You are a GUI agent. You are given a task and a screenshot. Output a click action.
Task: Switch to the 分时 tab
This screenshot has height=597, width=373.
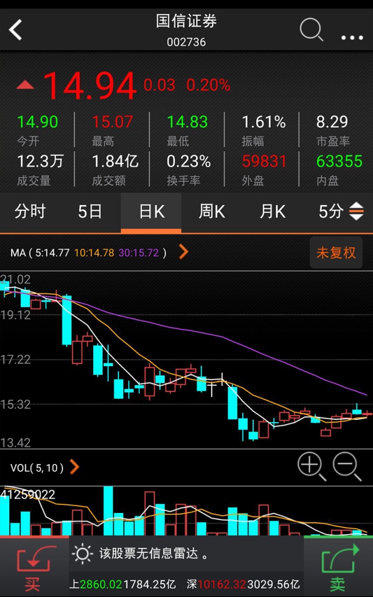point(30,212)
